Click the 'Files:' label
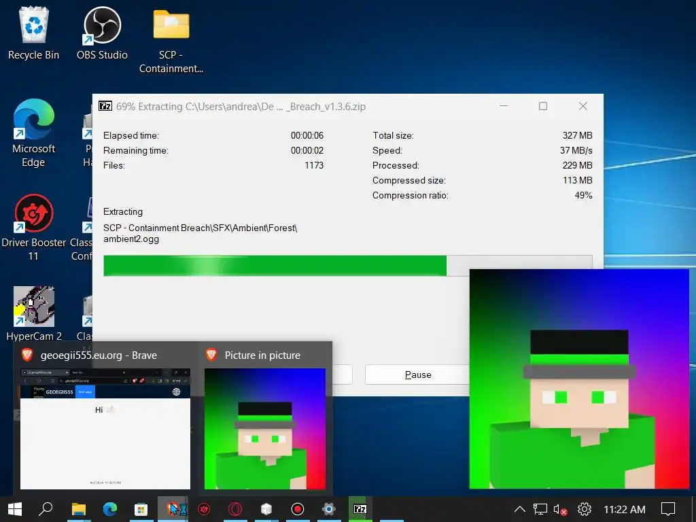 114,166
